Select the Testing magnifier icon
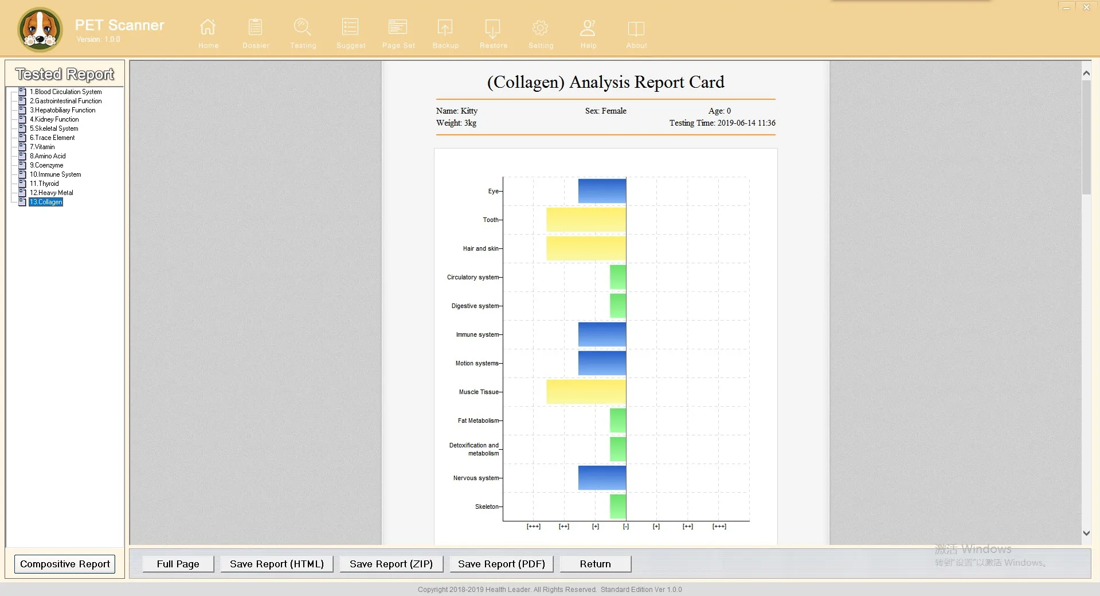This screenshot has height=596, width=1100. 303,28
